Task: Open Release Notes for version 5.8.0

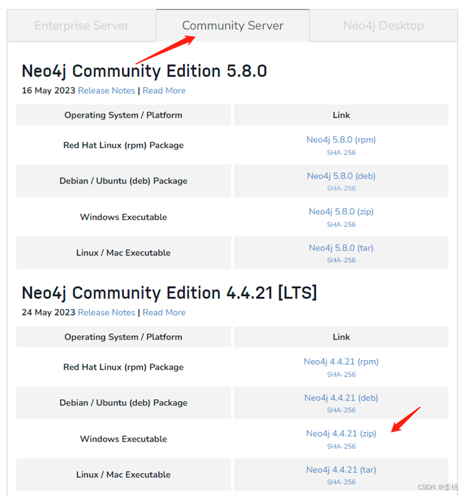Action: (107, 90)
